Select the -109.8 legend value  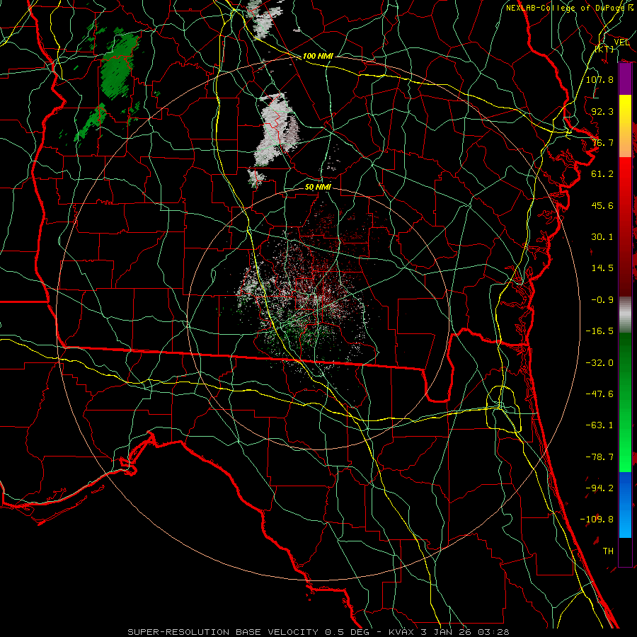[x=597, y=520]
